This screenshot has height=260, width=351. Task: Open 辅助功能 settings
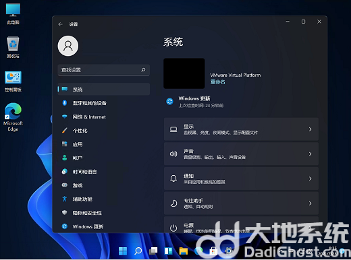click(x=104, y=199)
